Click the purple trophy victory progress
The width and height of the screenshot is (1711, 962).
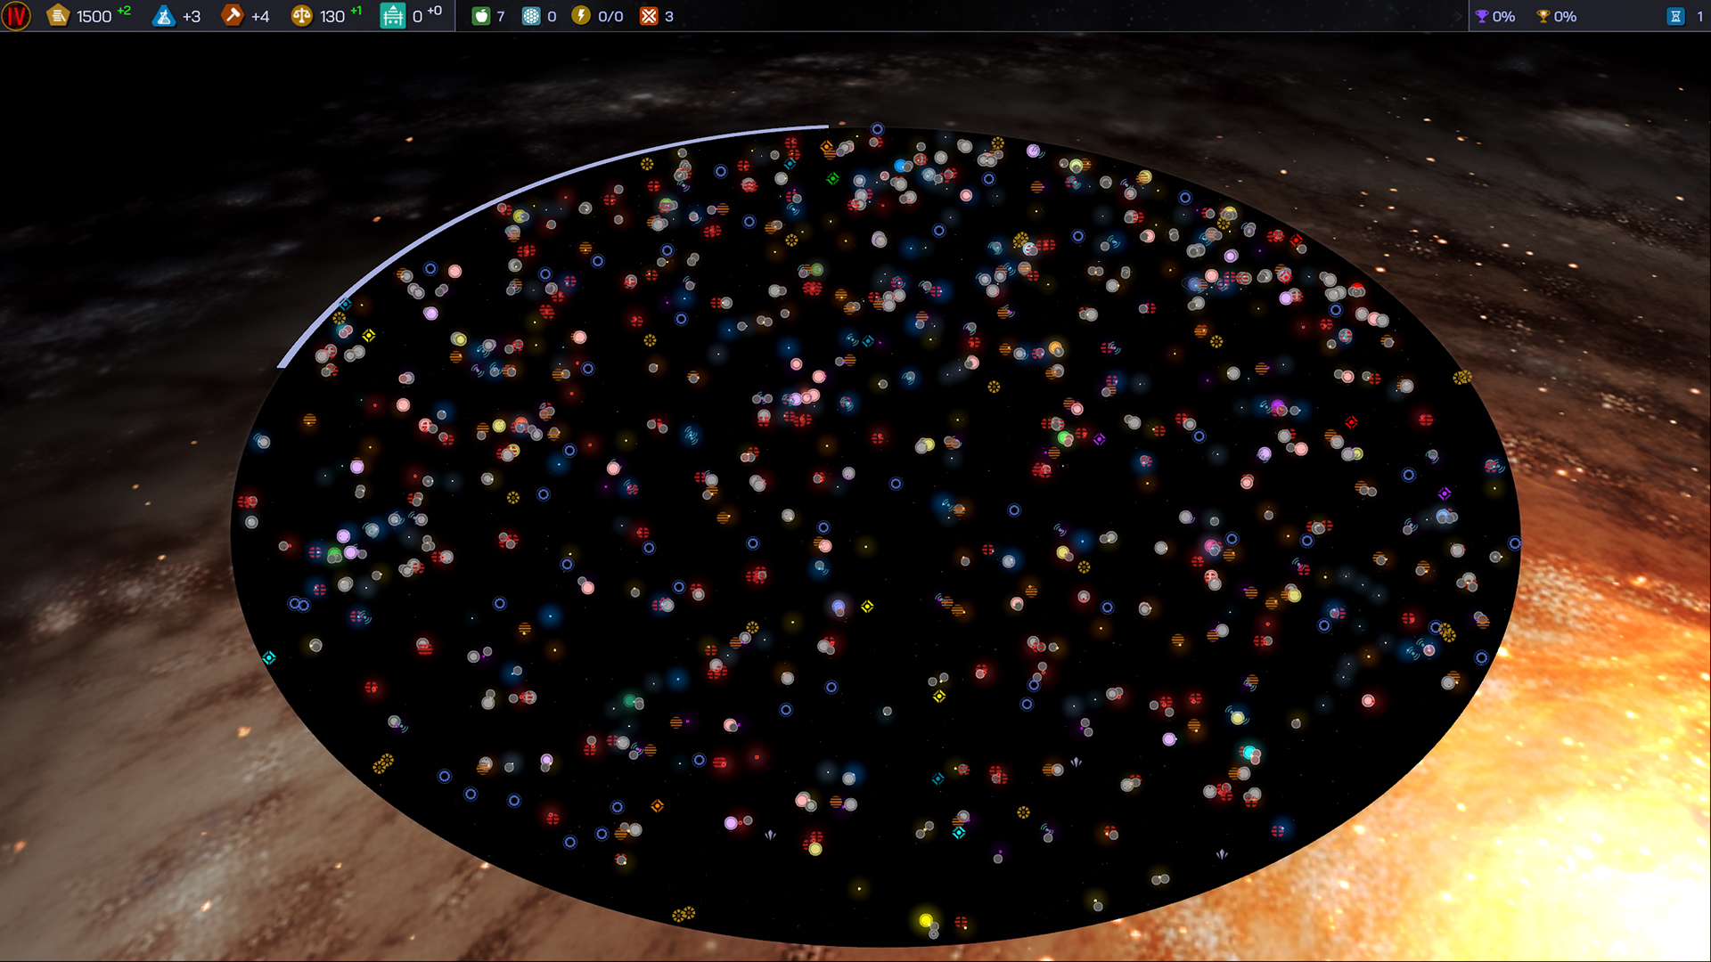click(1482, 16)
